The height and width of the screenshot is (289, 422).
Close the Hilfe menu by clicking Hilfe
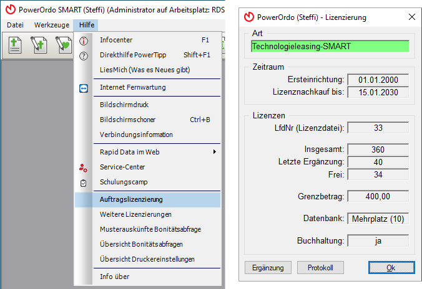pyautogui.click(x=87, y=25)
